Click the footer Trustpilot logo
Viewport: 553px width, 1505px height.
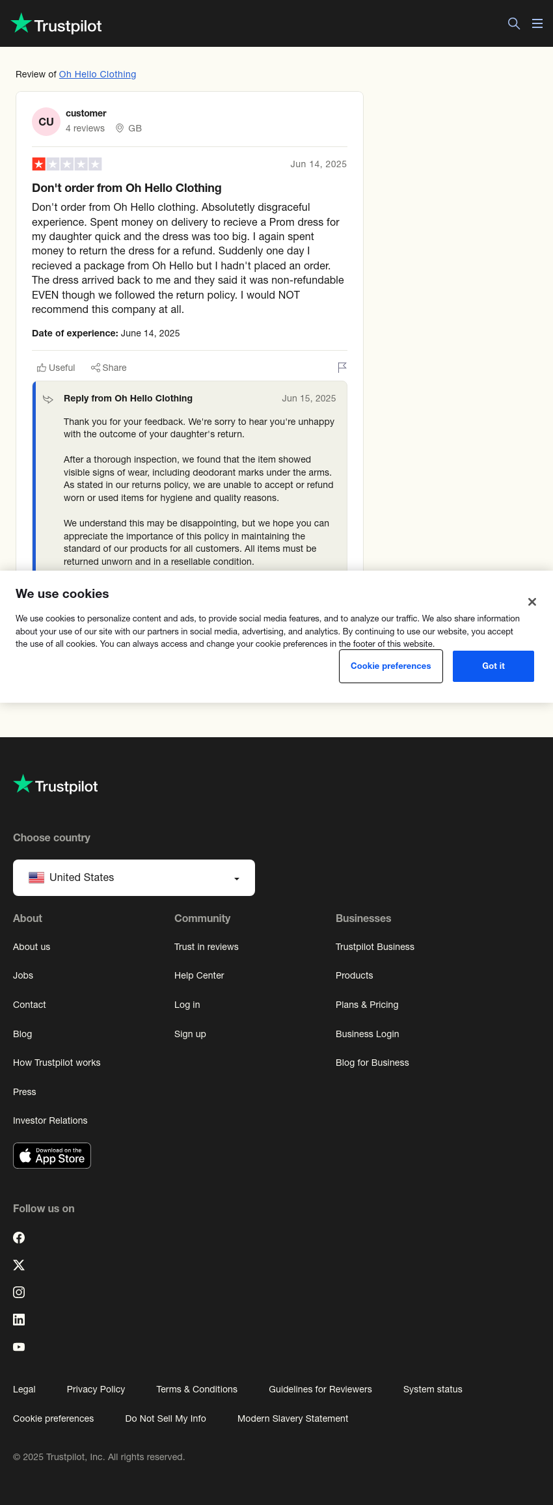(56, 785)
